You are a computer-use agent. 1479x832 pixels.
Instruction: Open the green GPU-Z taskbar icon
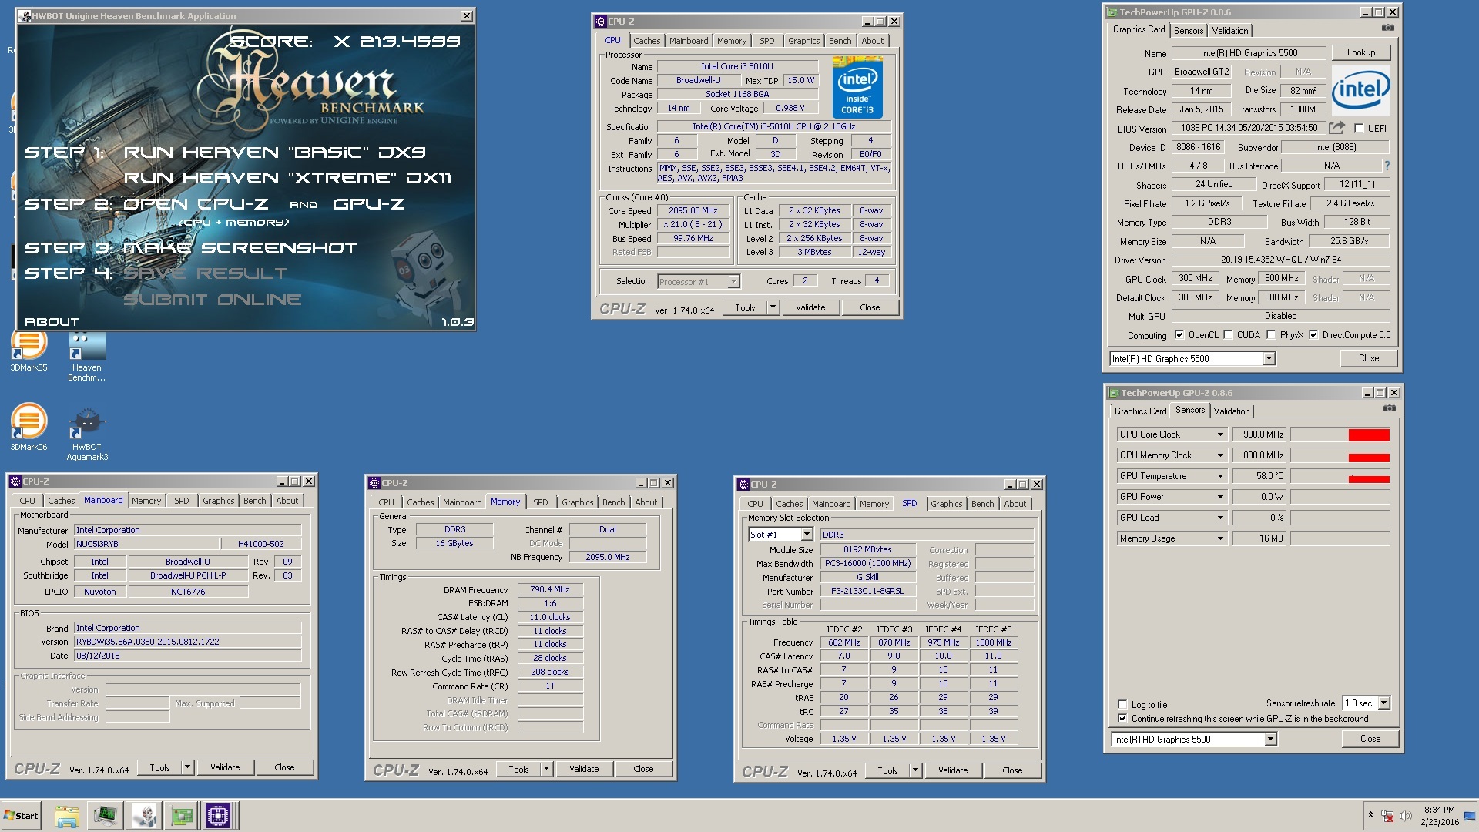point(181,816)
